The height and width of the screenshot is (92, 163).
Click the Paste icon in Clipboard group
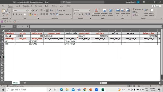[3, 11]
